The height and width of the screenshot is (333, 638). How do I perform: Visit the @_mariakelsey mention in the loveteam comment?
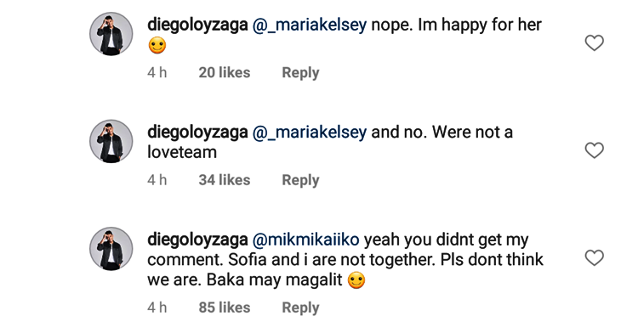[310, 133]
